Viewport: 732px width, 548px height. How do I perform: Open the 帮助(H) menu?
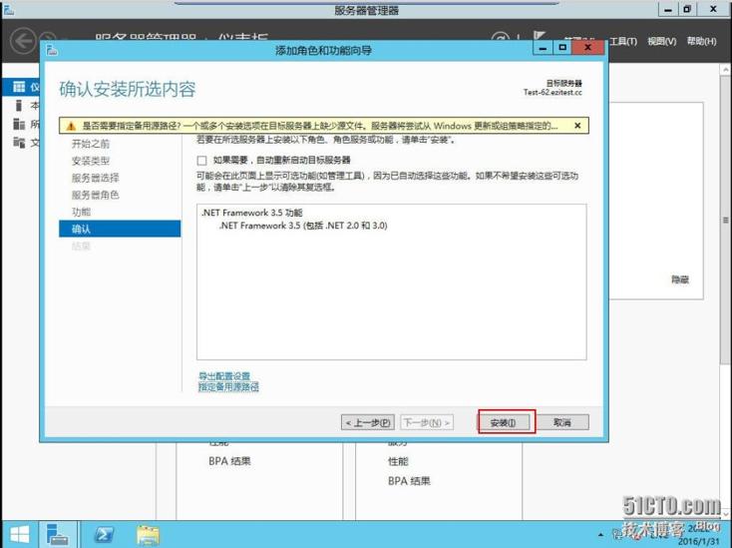point(701,41)
